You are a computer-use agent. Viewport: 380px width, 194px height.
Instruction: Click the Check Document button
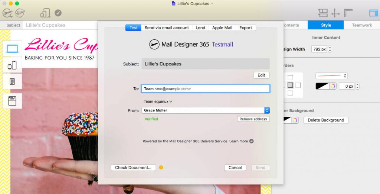coord(133,168)
